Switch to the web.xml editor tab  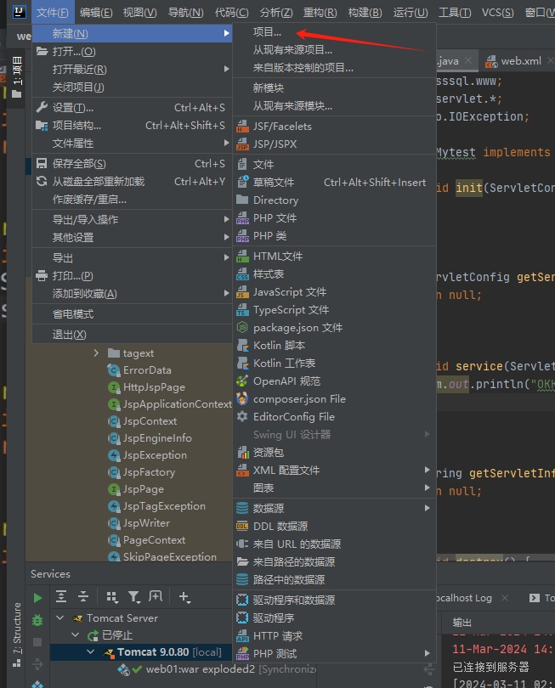[521, 61]
